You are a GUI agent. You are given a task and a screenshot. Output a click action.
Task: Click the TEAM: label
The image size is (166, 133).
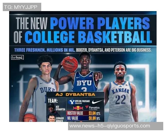click(53, 101)
